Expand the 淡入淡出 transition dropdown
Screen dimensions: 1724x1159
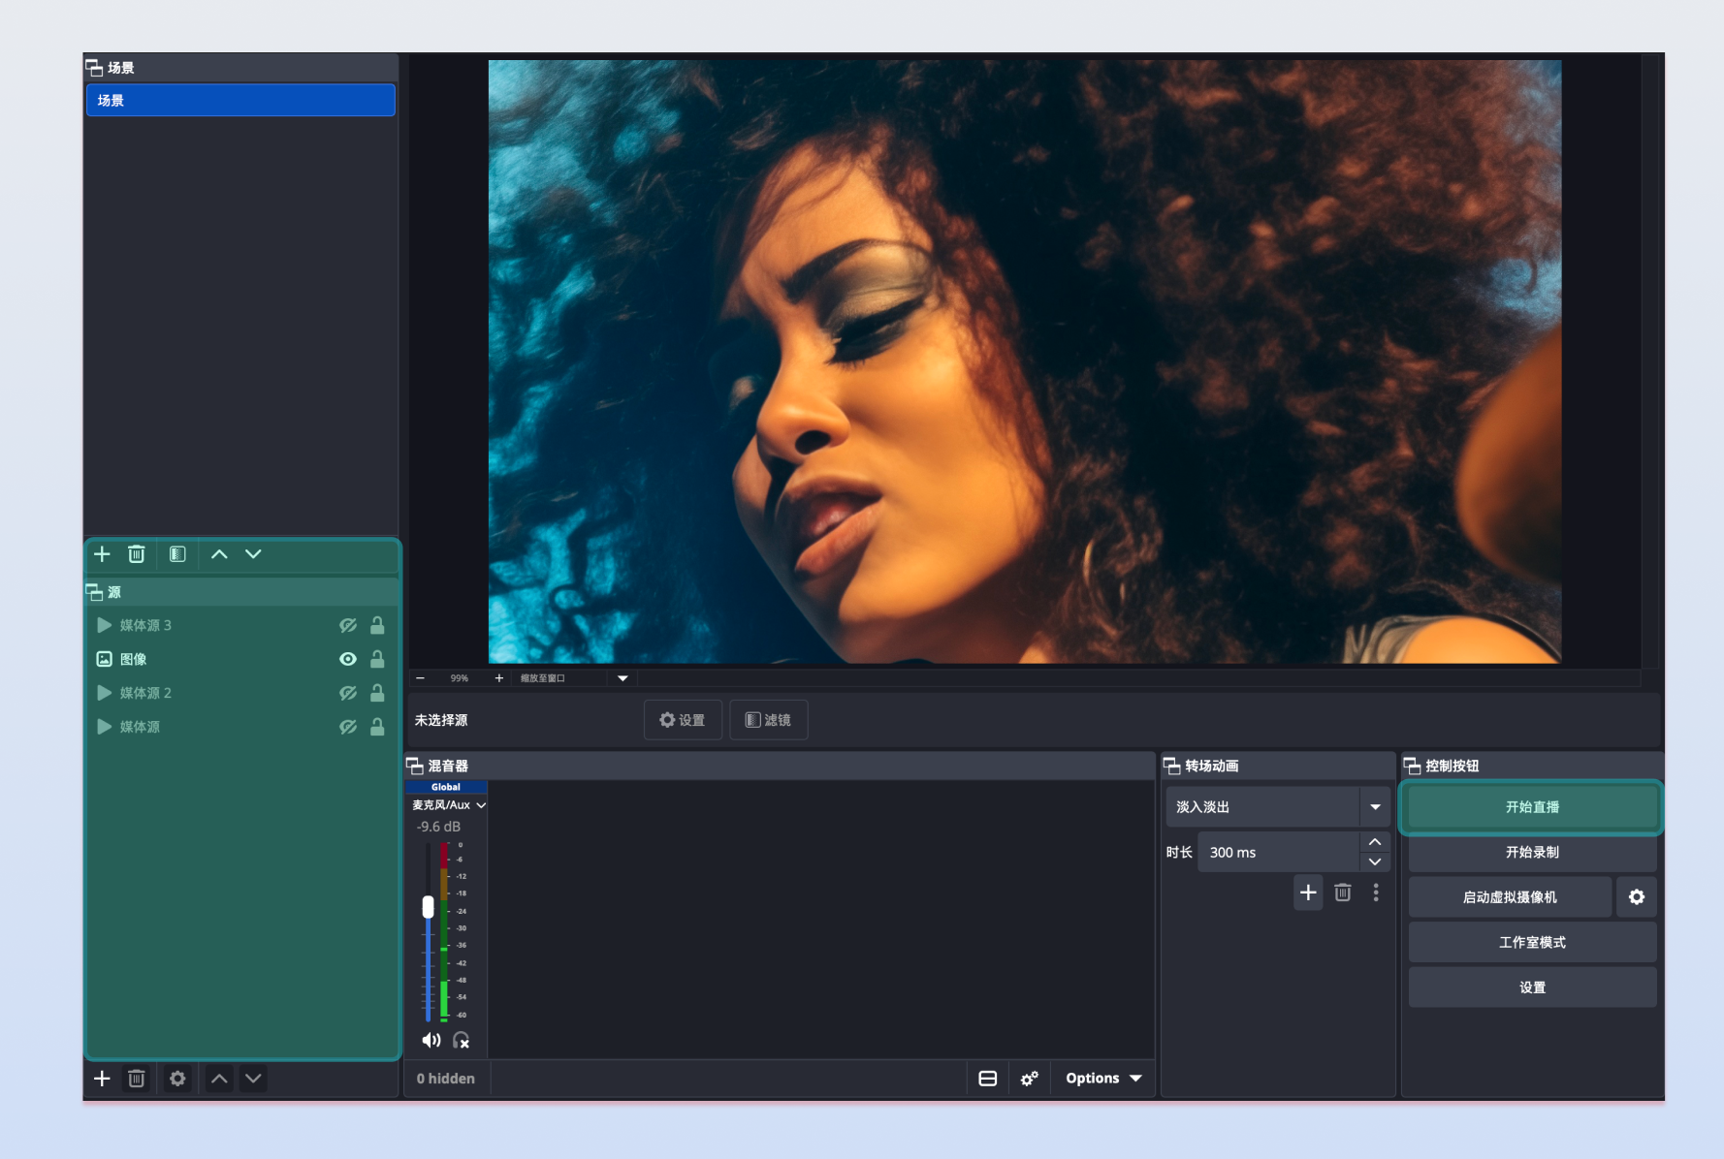click(x=1374, y=807)
